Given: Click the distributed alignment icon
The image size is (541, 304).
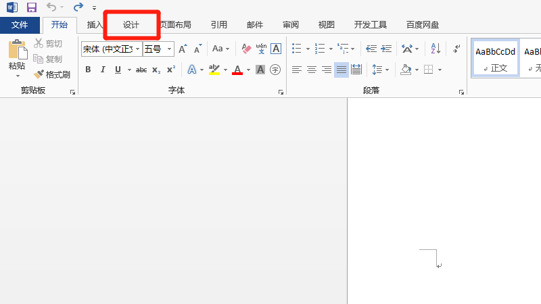Looking at the screenshot, I should [356, 70].
